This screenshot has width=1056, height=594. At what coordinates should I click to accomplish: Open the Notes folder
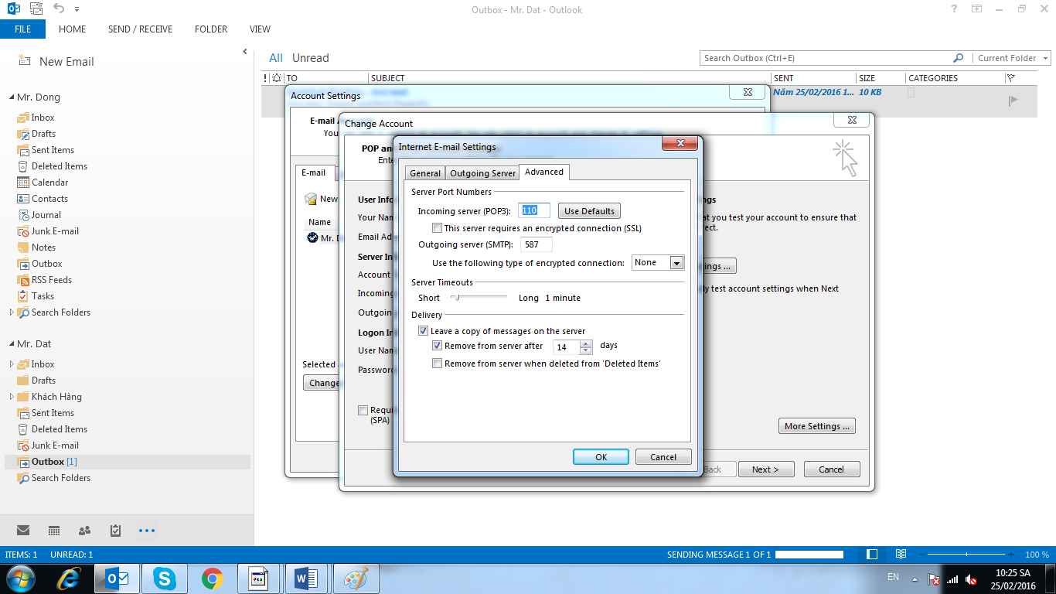(43, 247)
